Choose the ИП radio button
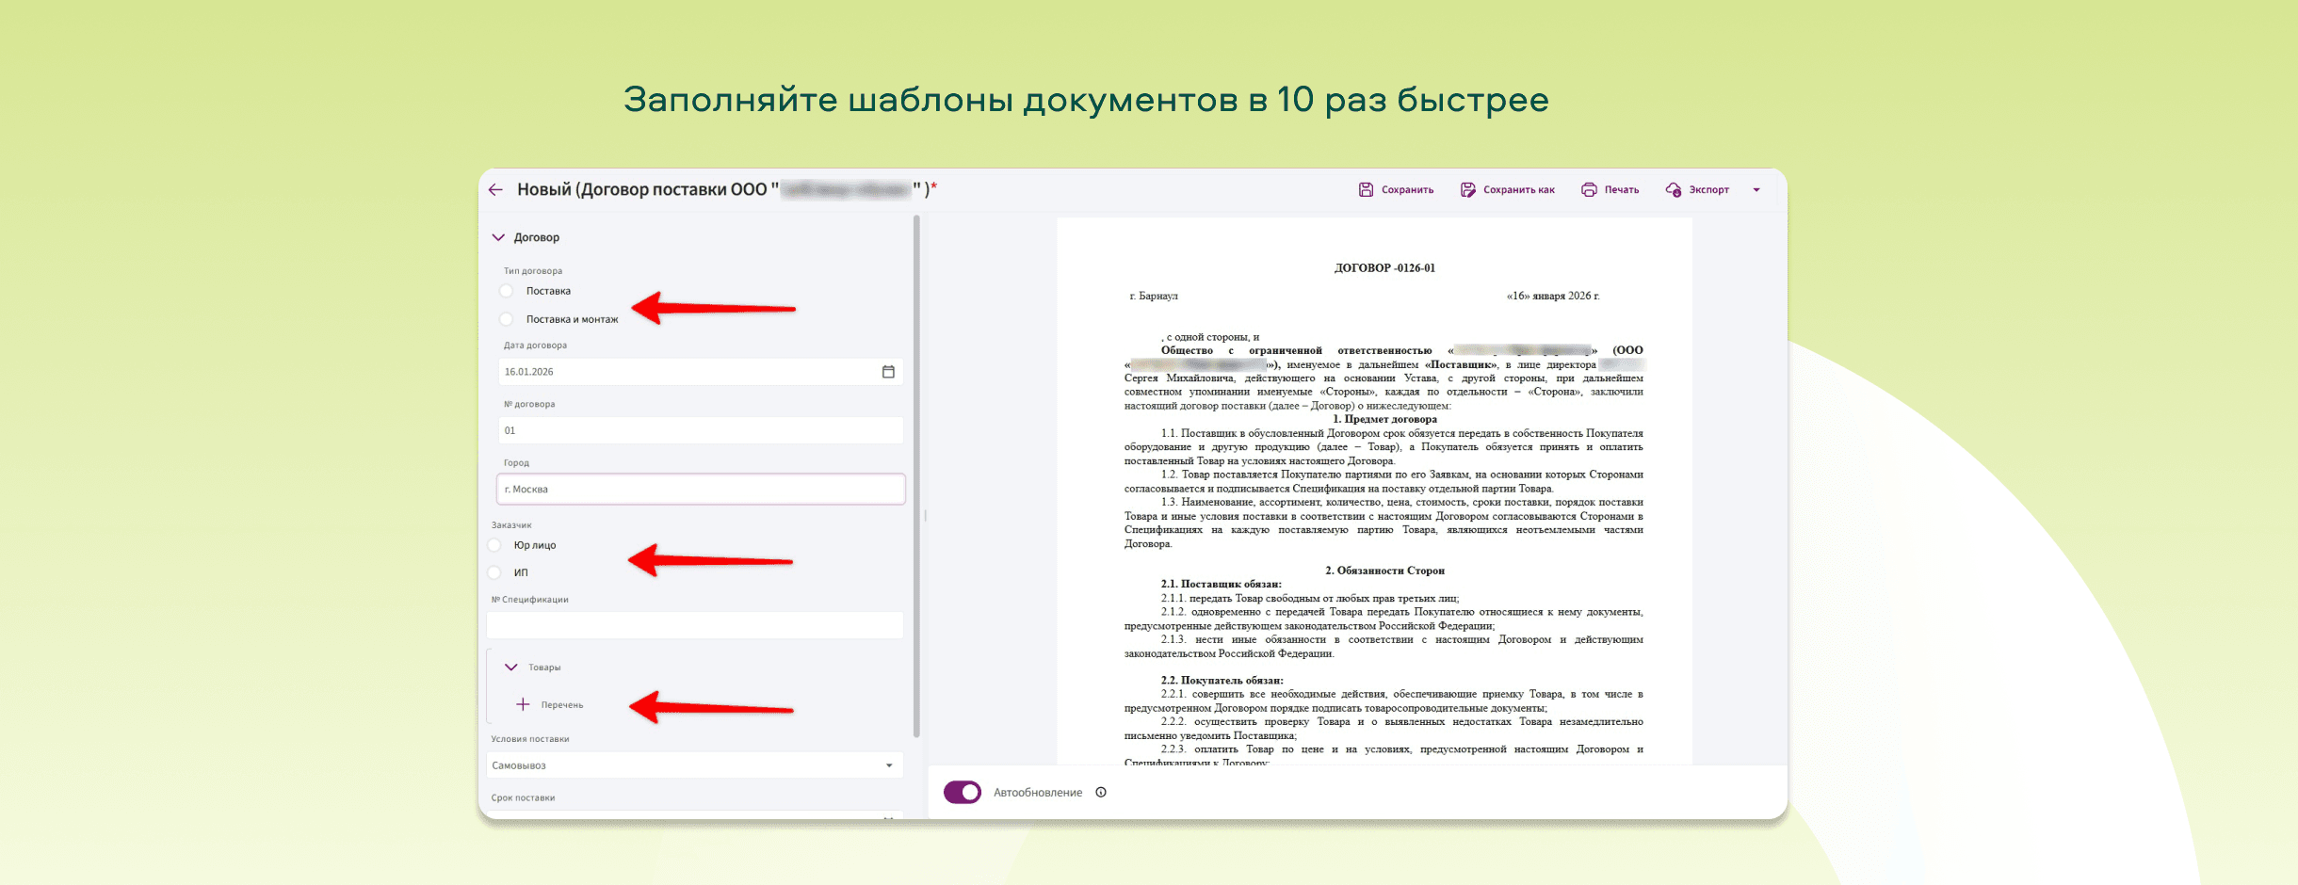This screenshot has width=2298, height=885. coord(494,572)
